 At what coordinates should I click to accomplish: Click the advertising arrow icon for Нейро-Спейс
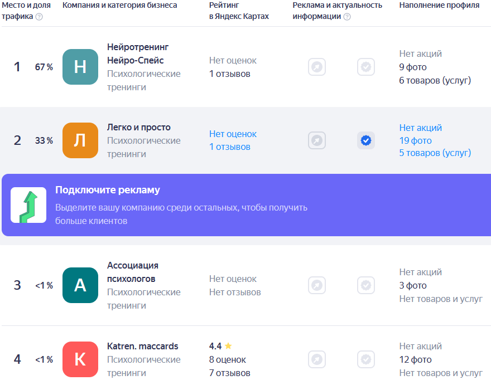[317, 67]
